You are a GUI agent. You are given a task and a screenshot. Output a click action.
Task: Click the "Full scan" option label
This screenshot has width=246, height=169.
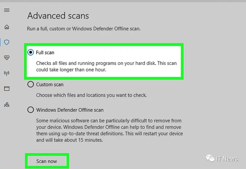tap(45, 53)
